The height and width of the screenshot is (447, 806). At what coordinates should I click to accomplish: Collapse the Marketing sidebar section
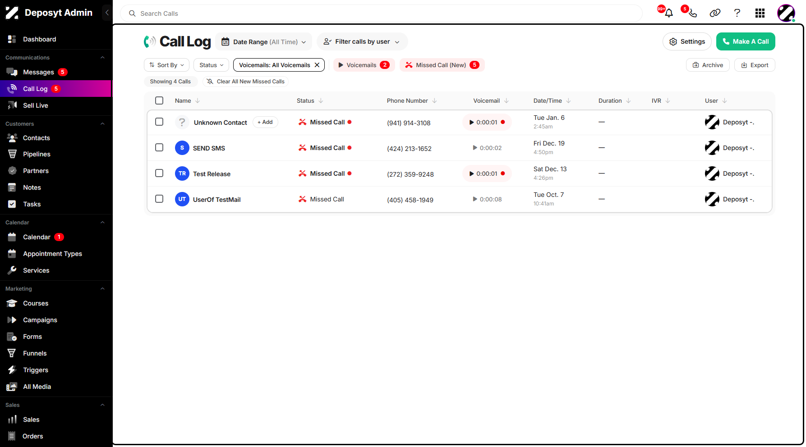[102, 289]
